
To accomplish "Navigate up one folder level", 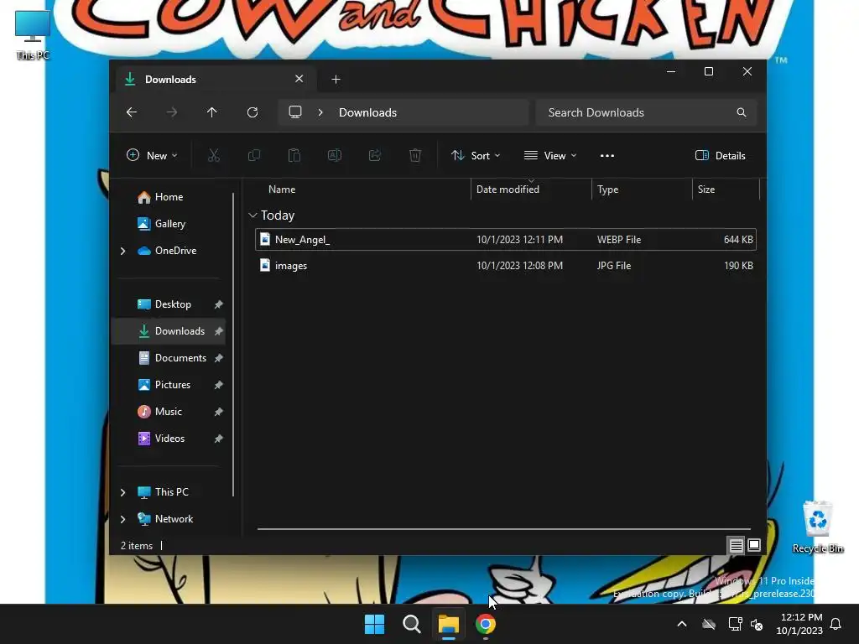I will coord(212,112).
